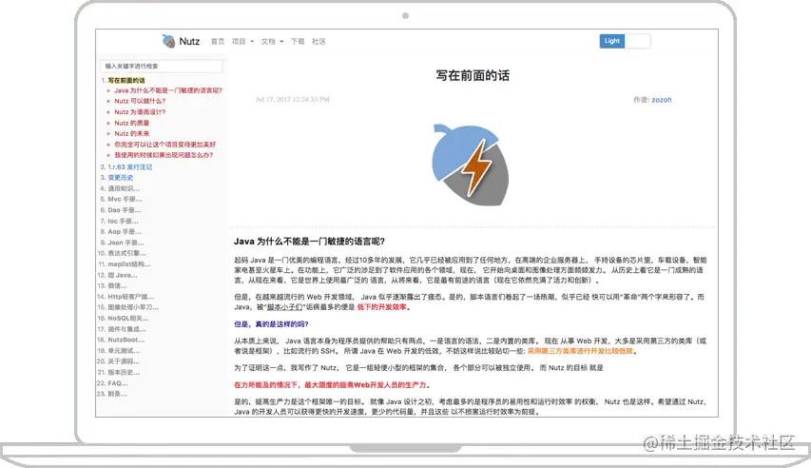Expand 关于源码... sidebar section
The width and height of the screenshot is (811, 468).
coord(124,361)
